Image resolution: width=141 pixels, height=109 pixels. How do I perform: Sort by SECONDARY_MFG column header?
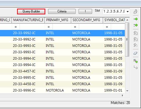coord(87,20)
